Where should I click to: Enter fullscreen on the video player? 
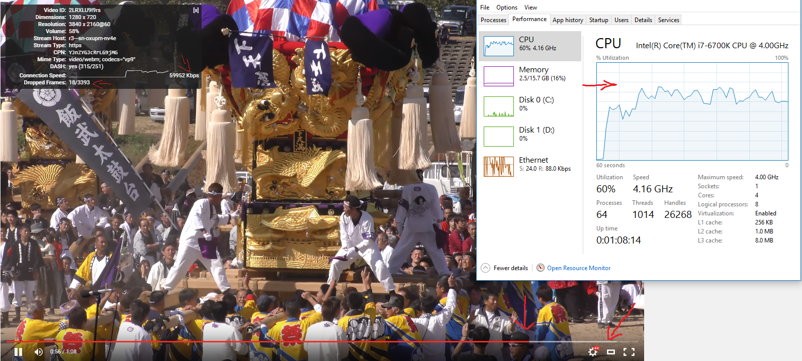629,352
